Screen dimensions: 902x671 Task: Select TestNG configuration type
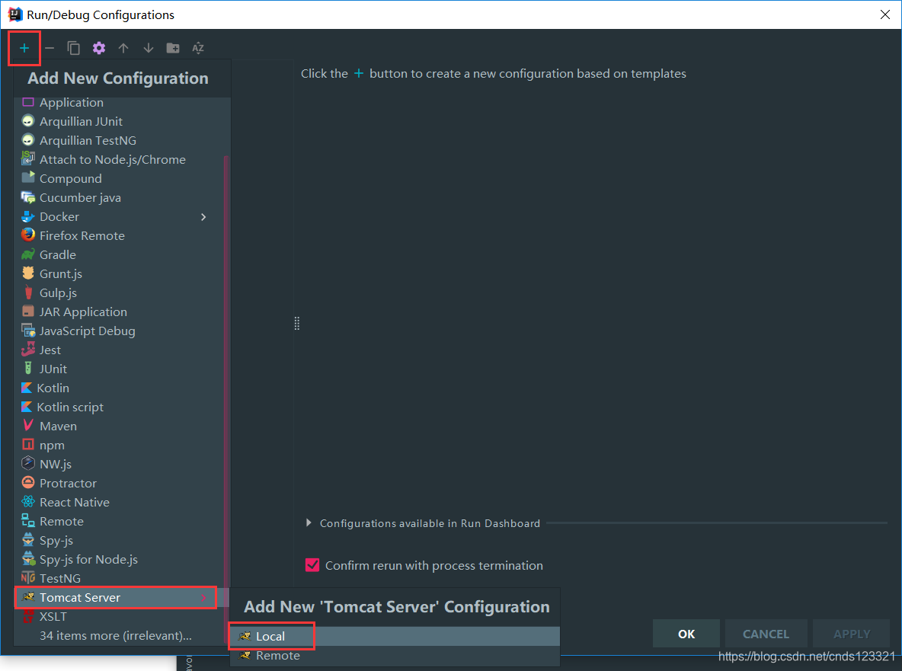click(122, 578)
